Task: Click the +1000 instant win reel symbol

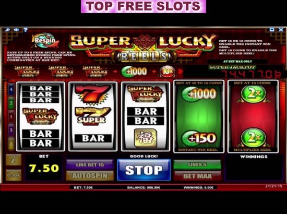Action: pos(199,94)
